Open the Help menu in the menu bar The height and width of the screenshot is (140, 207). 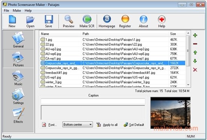pyautogui.click(x=28, y=11)
